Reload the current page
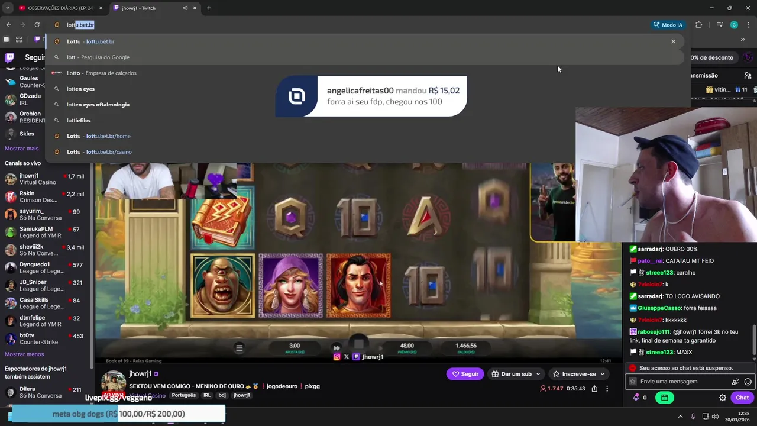 37,25
